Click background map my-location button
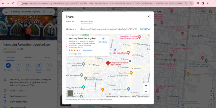 point(211,91)
